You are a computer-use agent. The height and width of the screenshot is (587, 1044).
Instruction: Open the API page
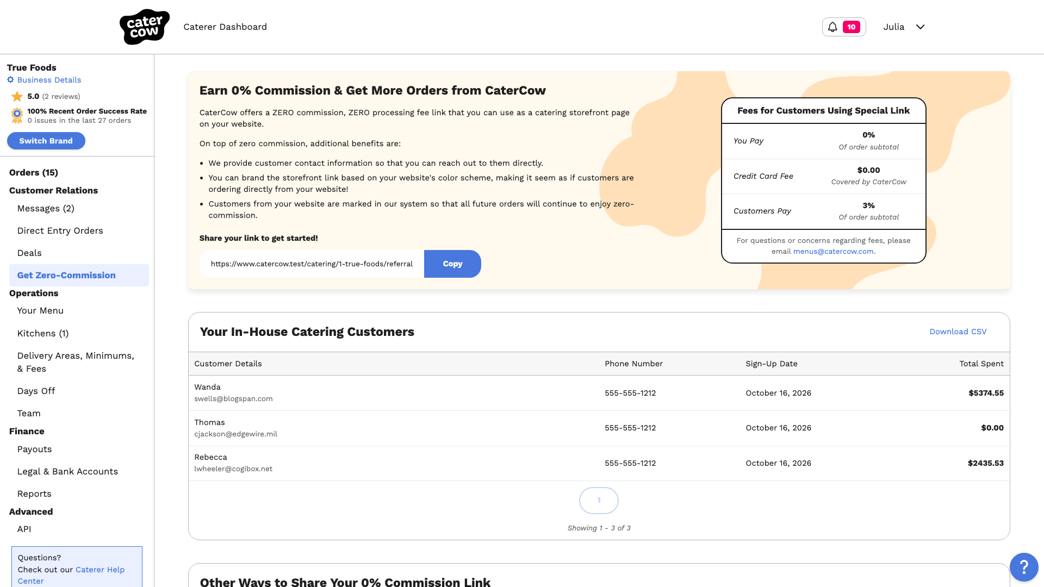[24, 529]
